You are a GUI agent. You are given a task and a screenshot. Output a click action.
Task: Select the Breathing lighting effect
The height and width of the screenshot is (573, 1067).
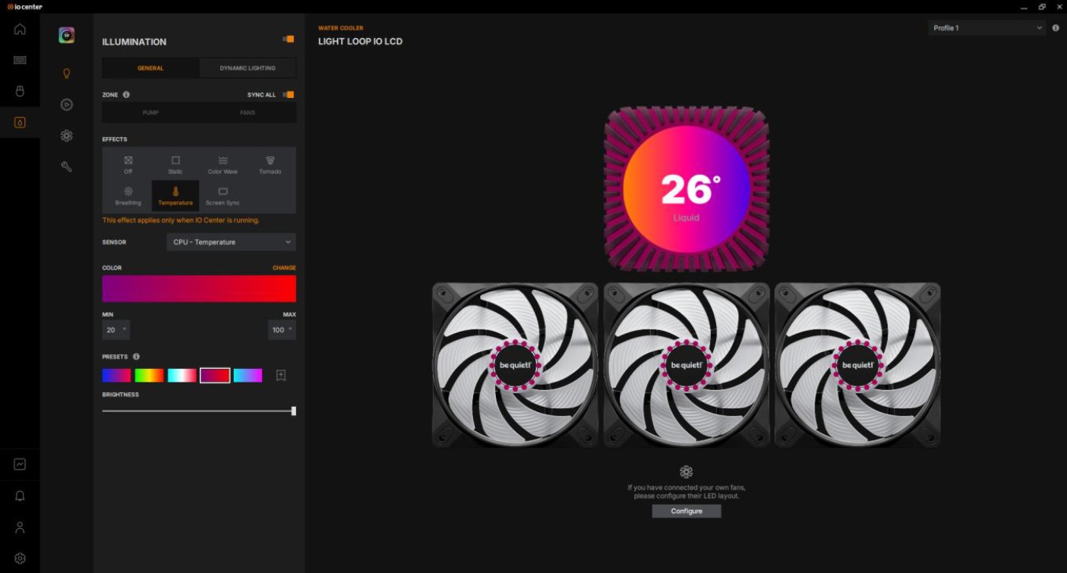click(x=128, y=196)
